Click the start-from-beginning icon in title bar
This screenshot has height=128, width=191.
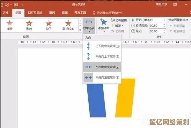pos(16,5)
